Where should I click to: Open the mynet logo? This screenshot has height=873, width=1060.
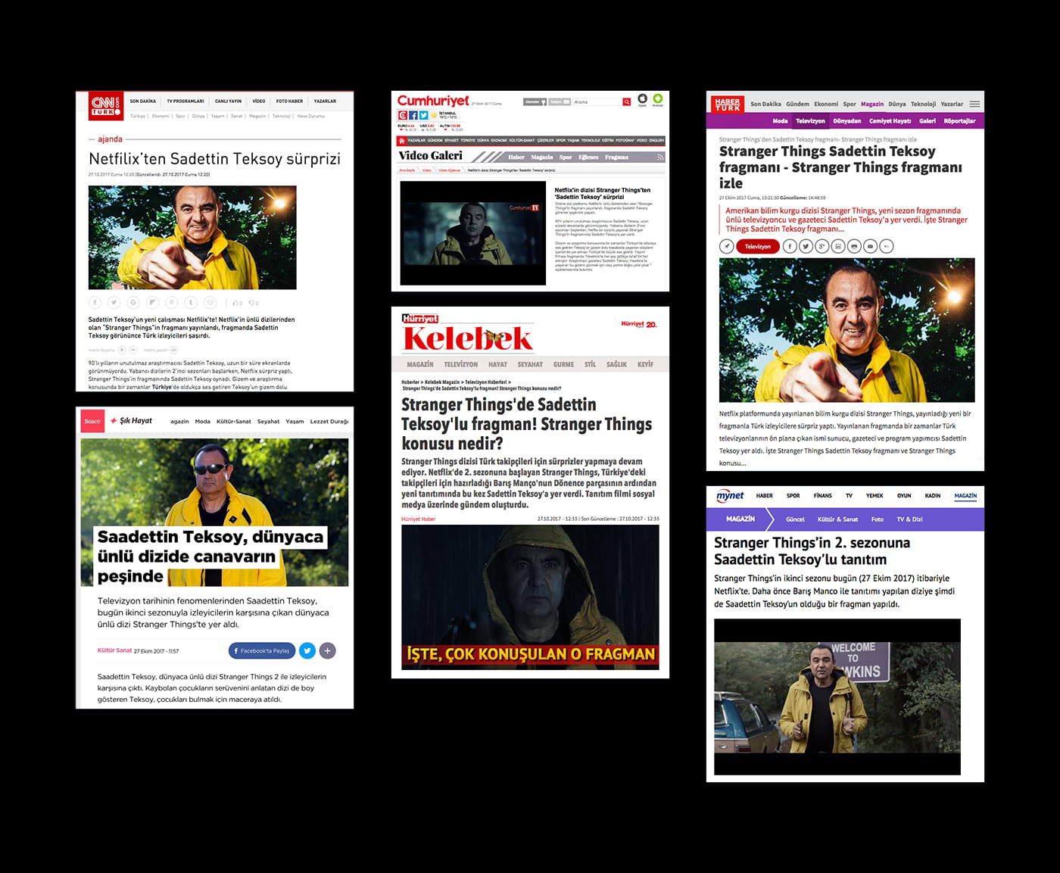(731, 495)
